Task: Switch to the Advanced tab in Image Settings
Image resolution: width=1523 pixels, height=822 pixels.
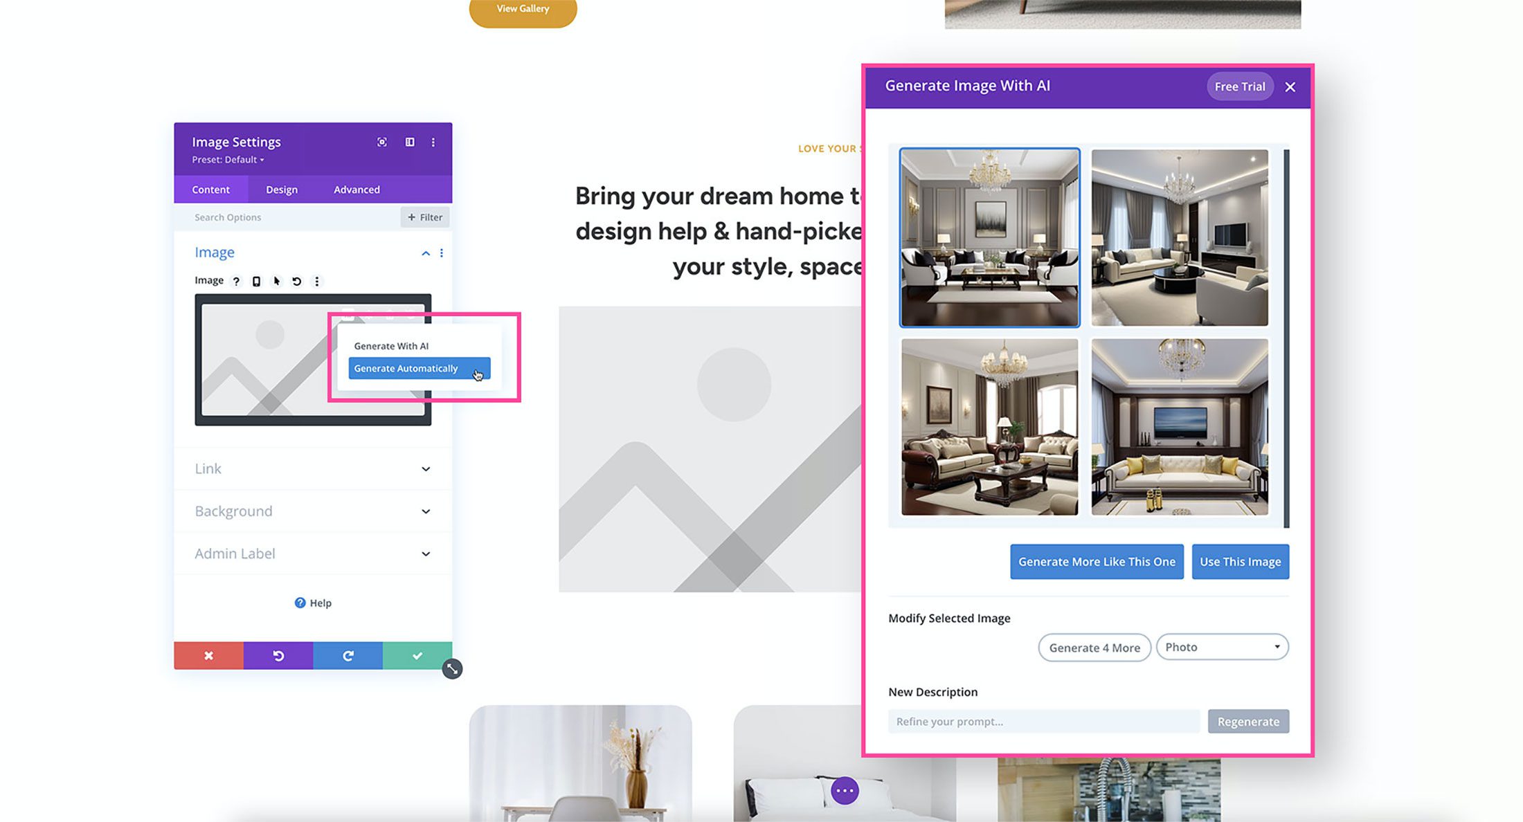Action: point(357,190)
